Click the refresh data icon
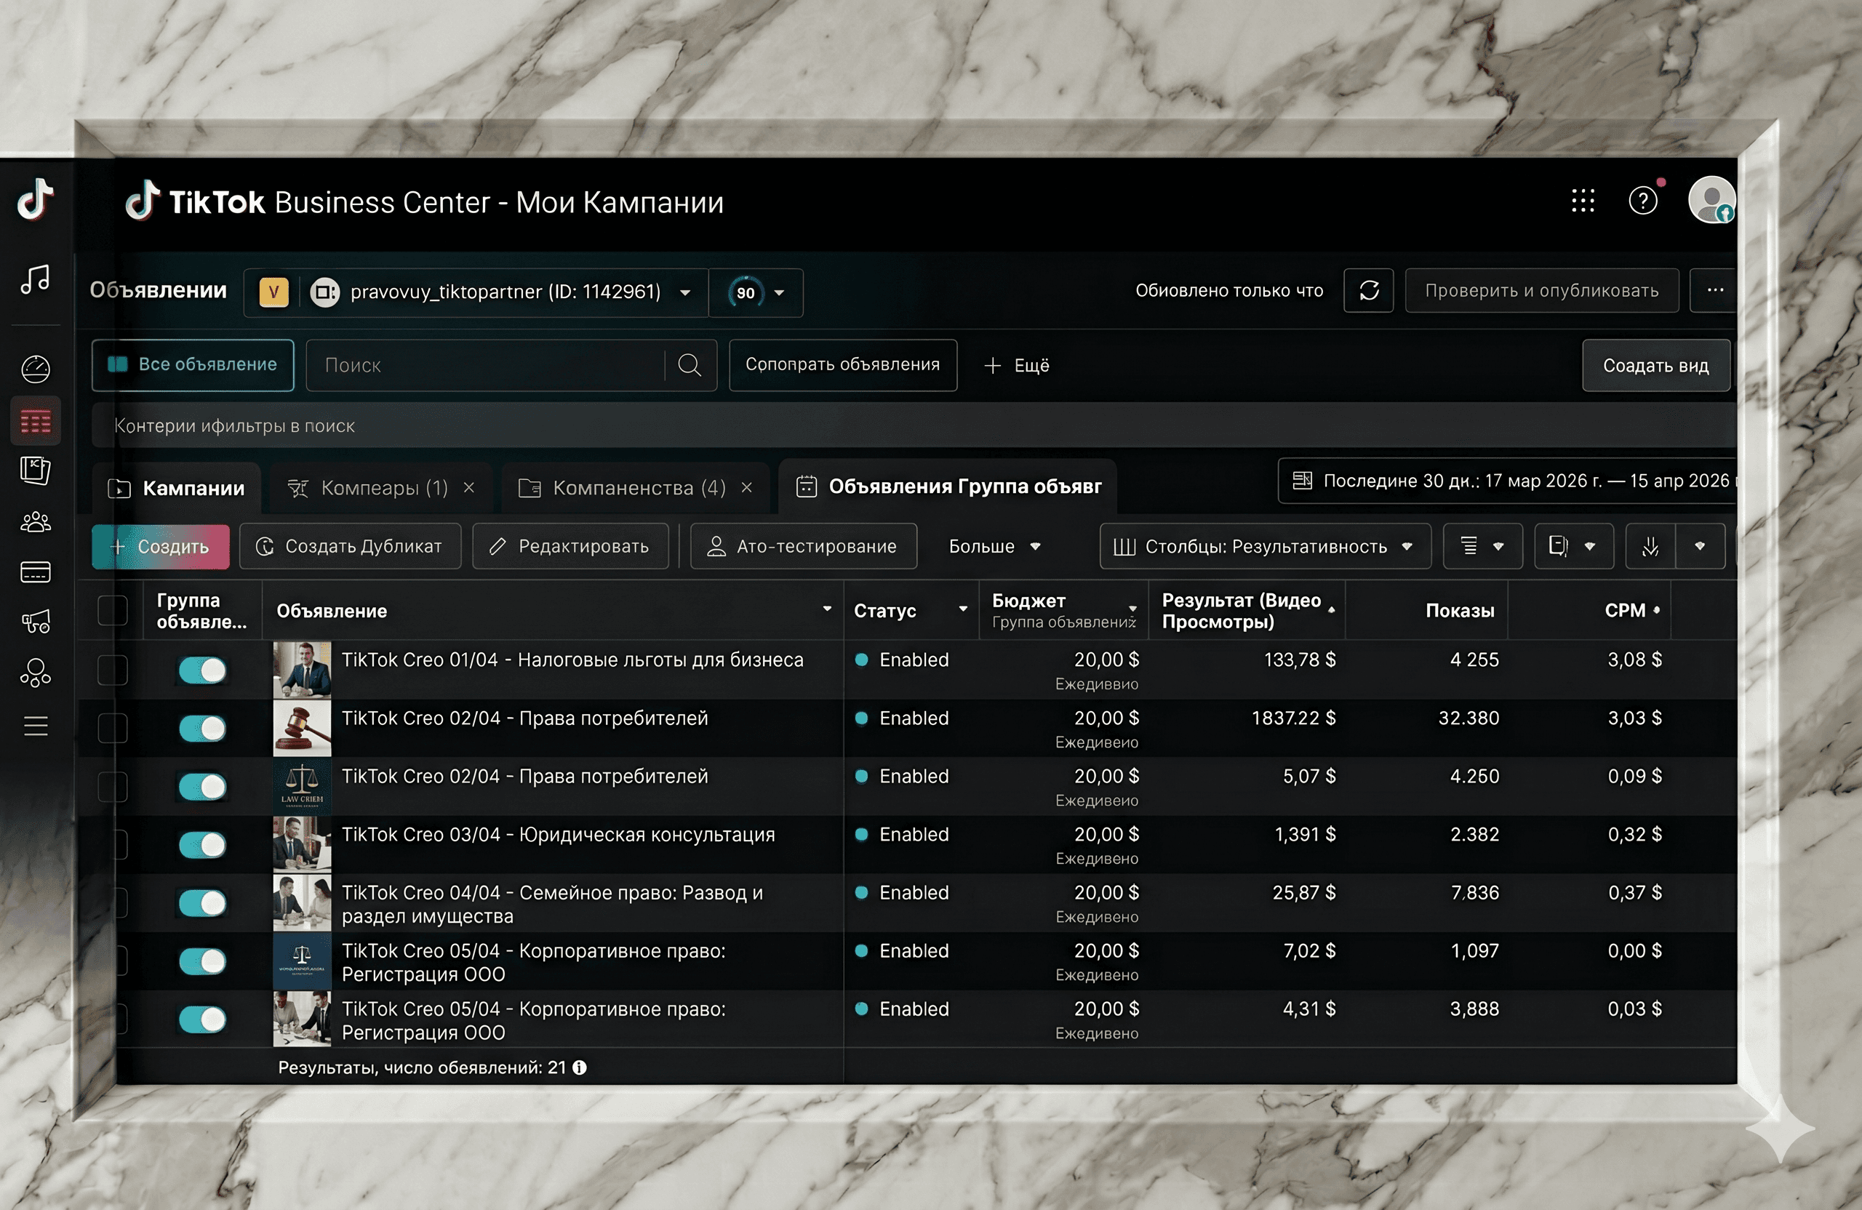The height and width of the screenshot is (1210, 1862). tap(1367, 291)
